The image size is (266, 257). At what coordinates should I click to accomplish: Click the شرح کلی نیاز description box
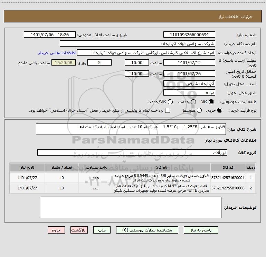(x=131, y=129)
